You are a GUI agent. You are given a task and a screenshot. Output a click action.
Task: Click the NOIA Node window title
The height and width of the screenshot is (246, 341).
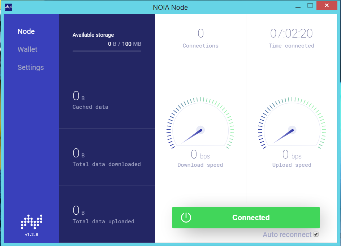pyautogui.click(x=170, y=7)
